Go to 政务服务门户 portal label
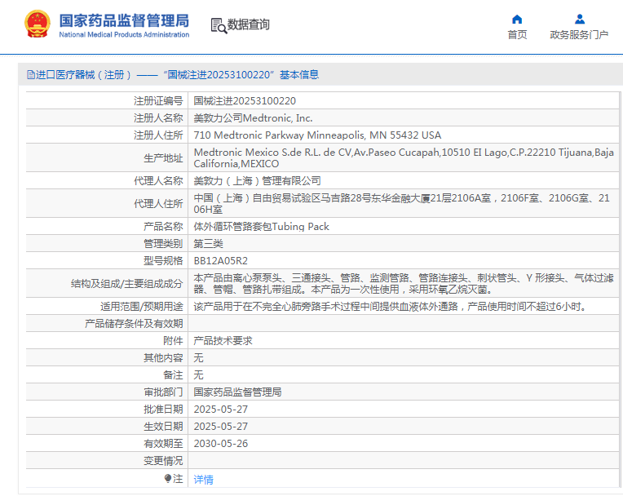This screenshot has height=496, width=623. pyautogui.click(x=579, y=35)
